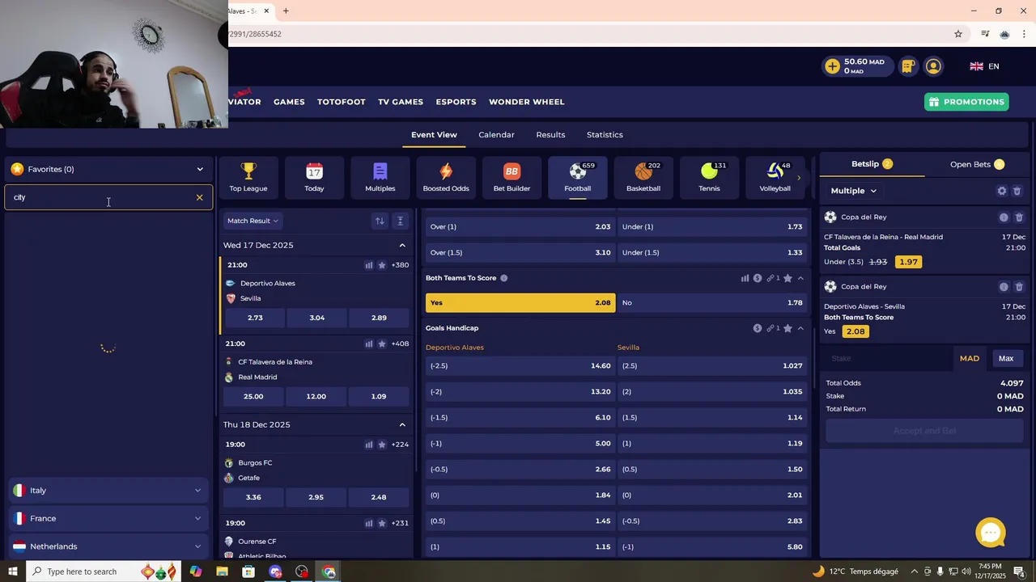Screen dimensions: 1036x582
Task: Open the Multiple bet type dropdown
Action: (854, 191)
